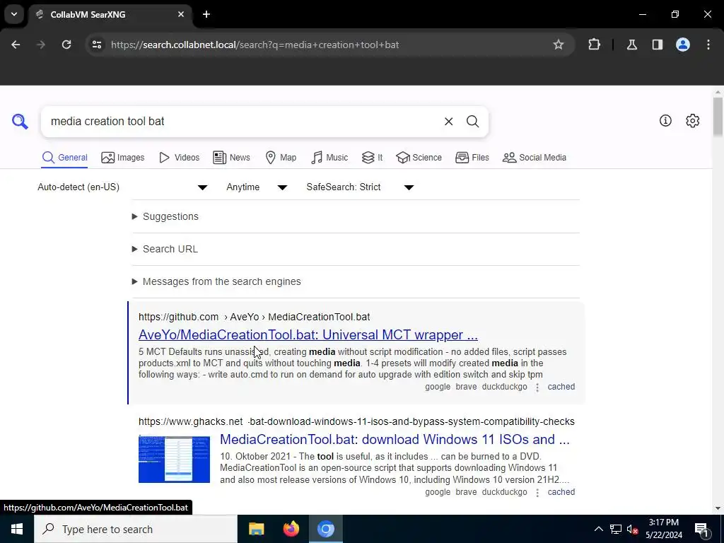Open the Extensions puzzle icon
Viewport: 724px width, 543px height.
594,45
